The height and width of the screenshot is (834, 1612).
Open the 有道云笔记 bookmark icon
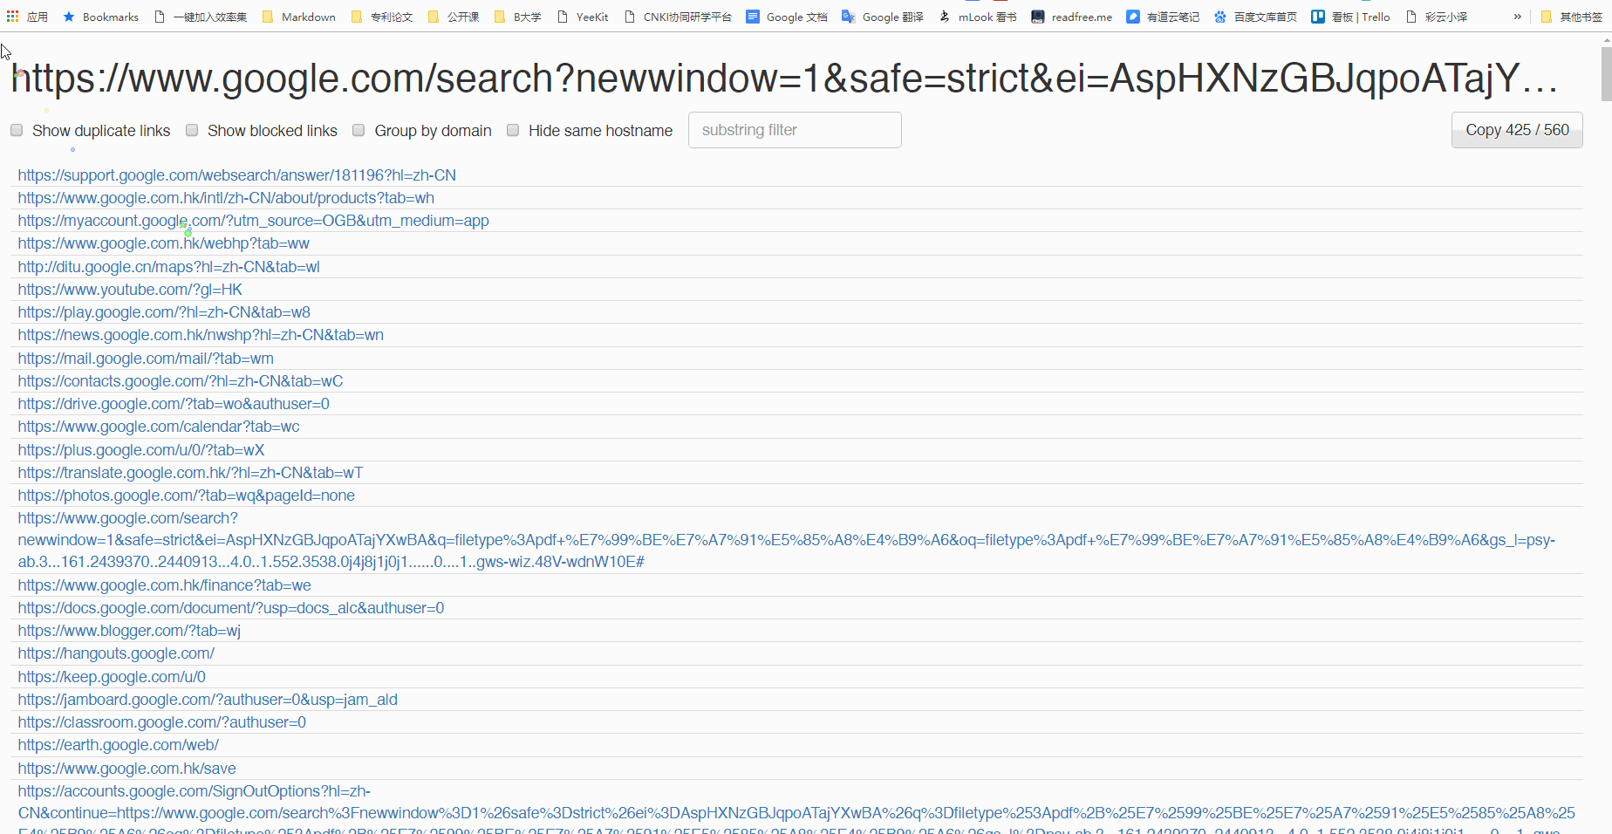[1132, 17]
